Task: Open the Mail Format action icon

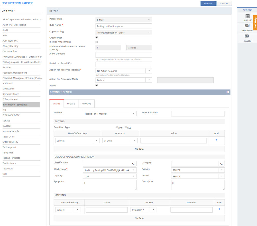Action: (247, 26)
